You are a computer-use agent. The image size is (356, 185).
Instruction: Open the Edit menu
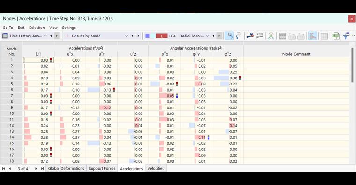click(x=21, y=28)
